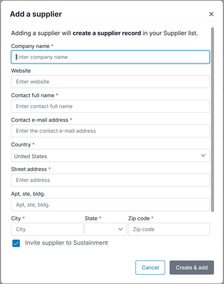Focus the Zip code input field
The width and height of the screenshot is (224, 284).
click(x=169, y=229)
